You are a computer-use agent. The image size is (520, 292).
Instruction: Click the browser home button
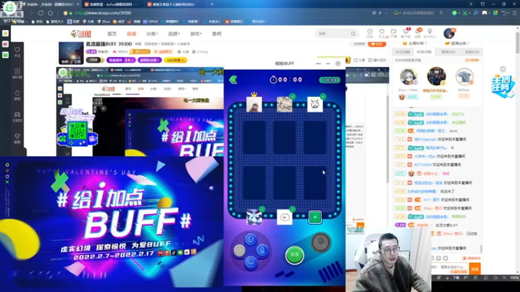pyautogui.click(x=51, y=13)
